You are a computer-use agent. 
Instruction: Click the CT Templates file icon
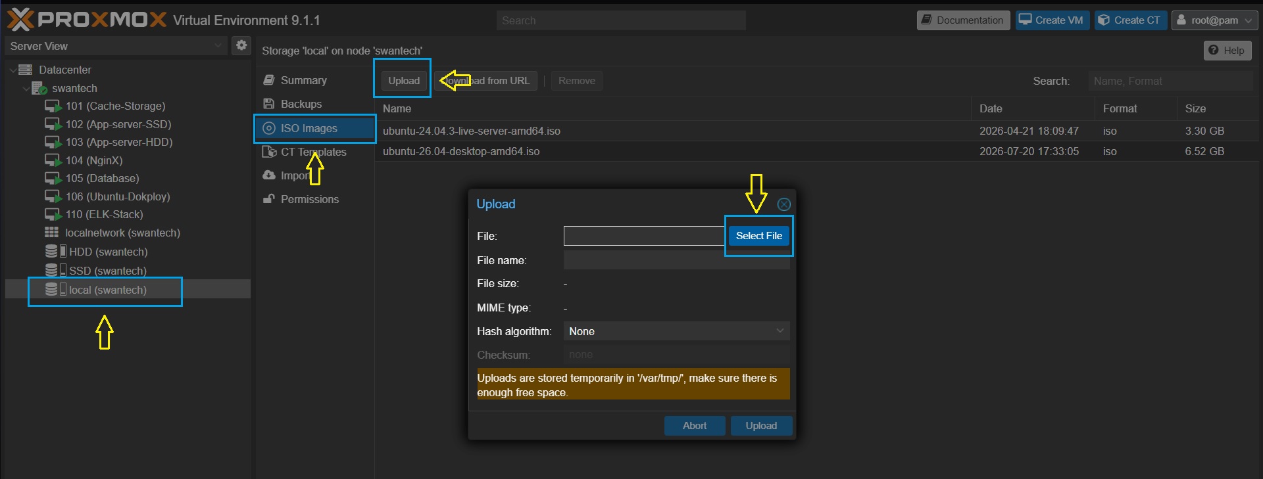click(x=268, y=152)
